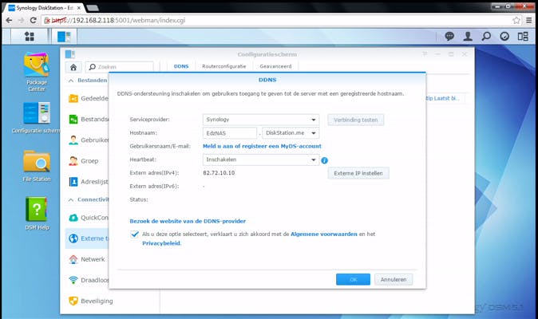538x319 pixels.
Task: Select the Synology DiskStation browser tab
Action: [45, 7]
